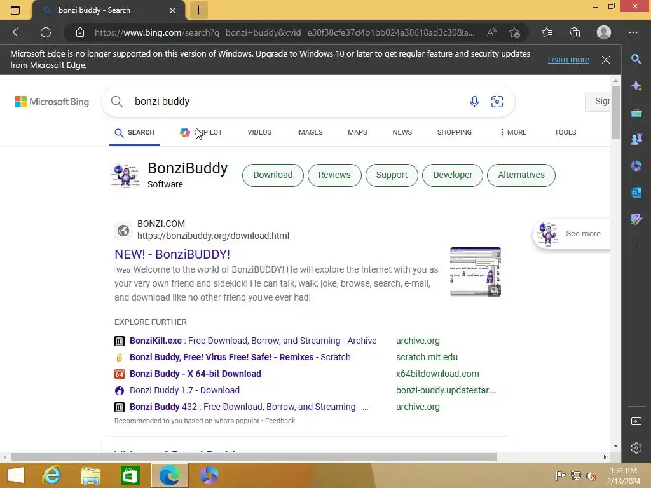Open the tab actions menu icon
This screenshot has width=651, height=488.
[x=15, y=10]
